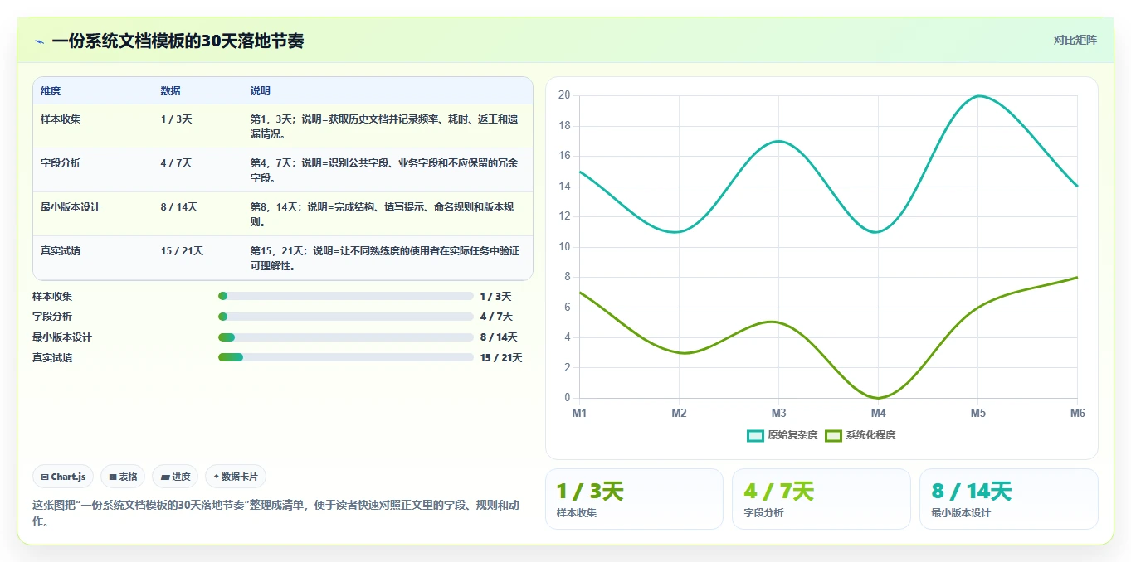This screenshot has width=1131, height=562.
Task: Click the 10 tick on the y-axis
Action: [x=564, y=247]
